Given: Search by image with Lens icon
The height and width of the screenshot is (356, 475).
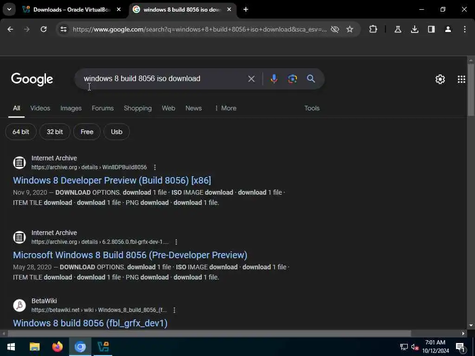Looking at the screenshot, I should coord(292,79).
